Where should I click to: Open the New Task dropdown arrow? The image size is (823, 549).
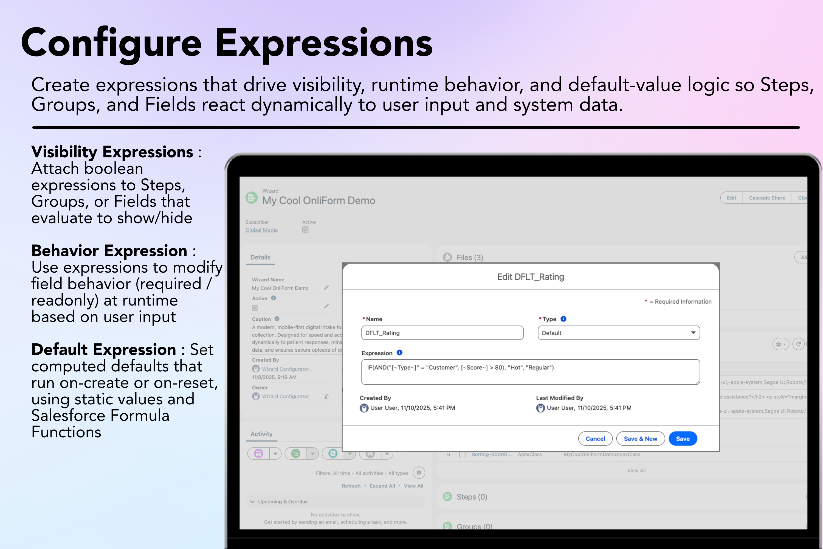(312, 453)
